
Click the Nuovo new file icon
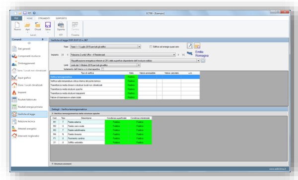point(17,25)
